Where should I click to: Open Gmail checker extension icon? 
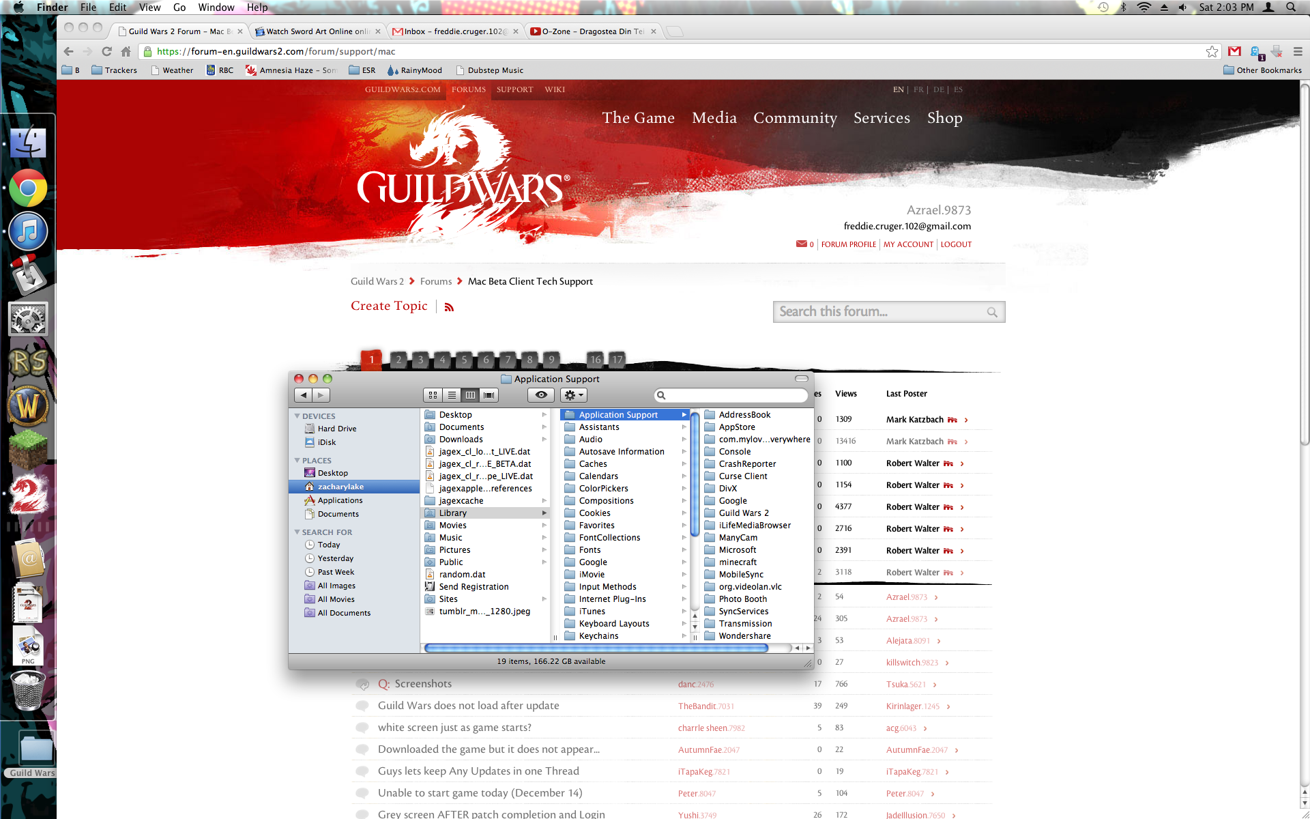coord(1234,51)
